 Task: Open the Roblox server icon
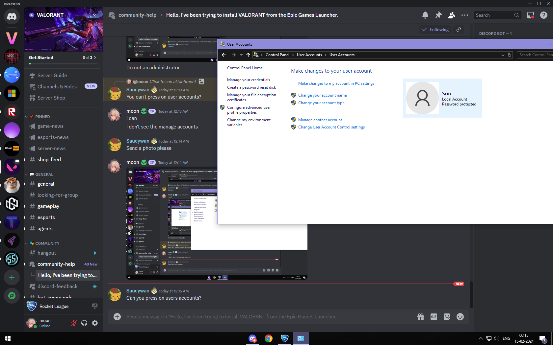(12, 112)
